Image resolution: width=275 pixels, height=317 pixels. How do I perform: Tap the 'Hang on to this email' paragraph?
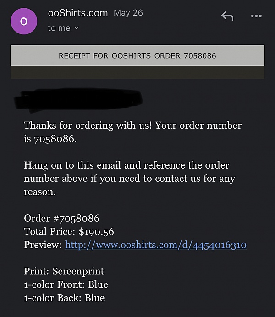129,178
